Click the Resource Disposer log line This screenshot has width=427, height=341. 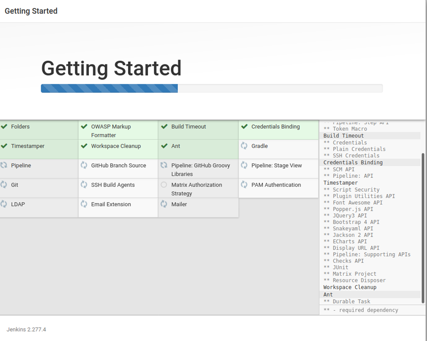[354, 280]
